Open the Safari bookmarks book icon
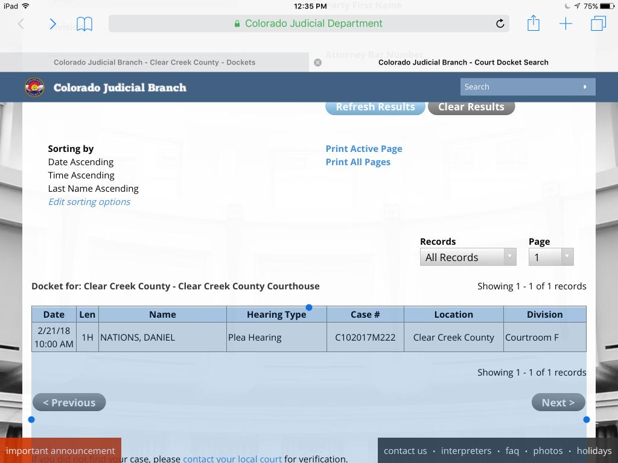Viewport: 618px width, 463px height. [84, 24]
